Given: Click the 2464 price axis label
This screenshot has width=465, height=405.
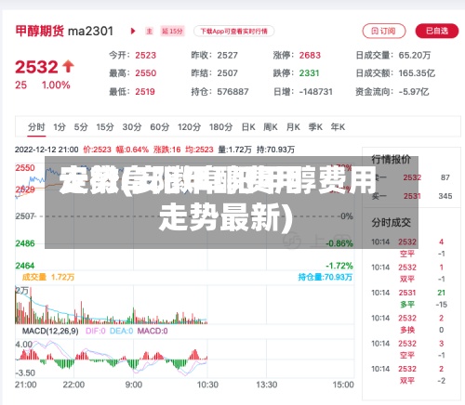Looking at the screenshot, I should coord(25,266).
